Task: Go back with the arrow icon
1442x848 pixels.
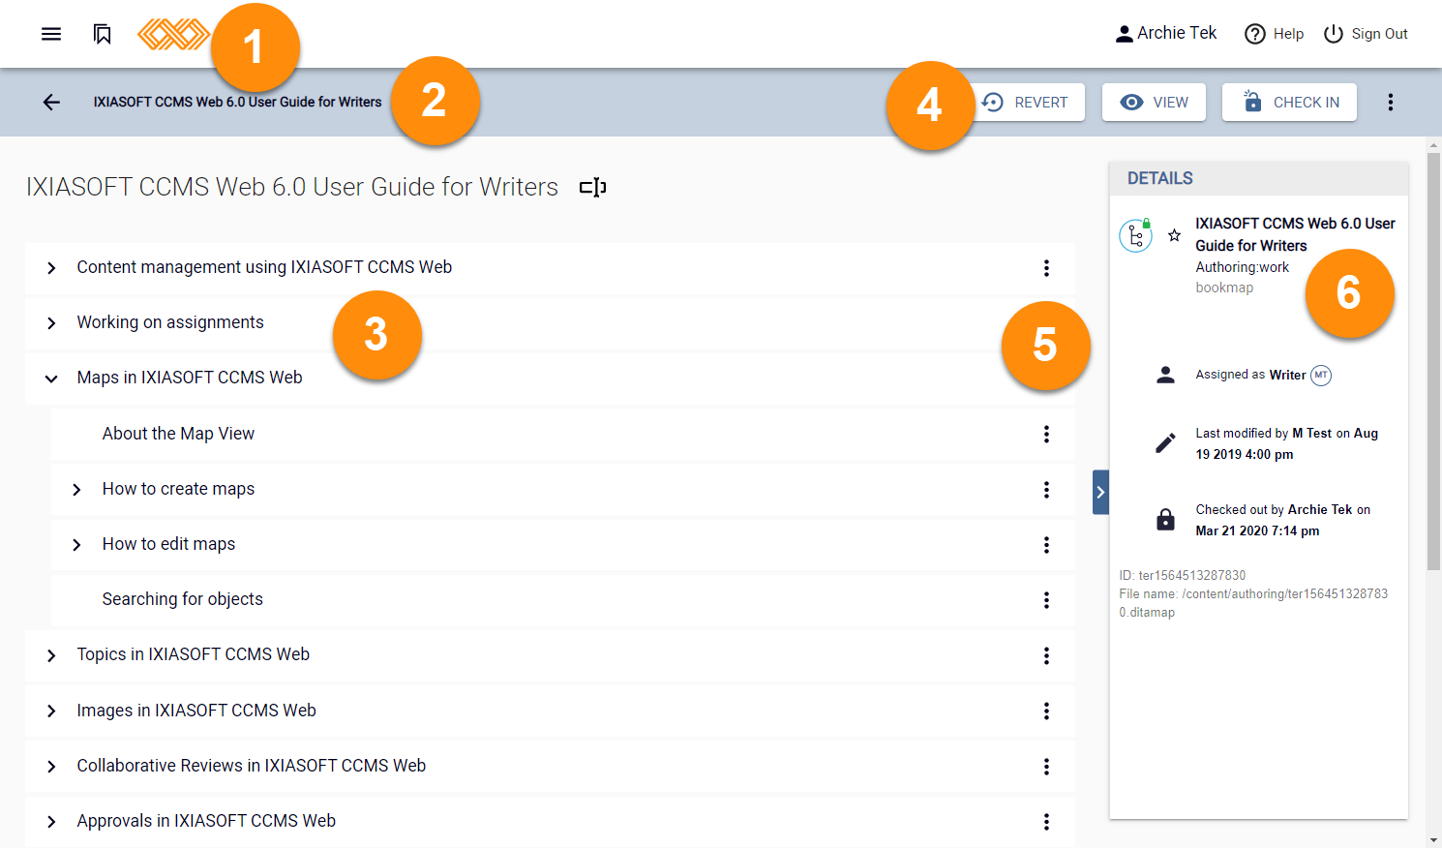Action: coord(51,102)
